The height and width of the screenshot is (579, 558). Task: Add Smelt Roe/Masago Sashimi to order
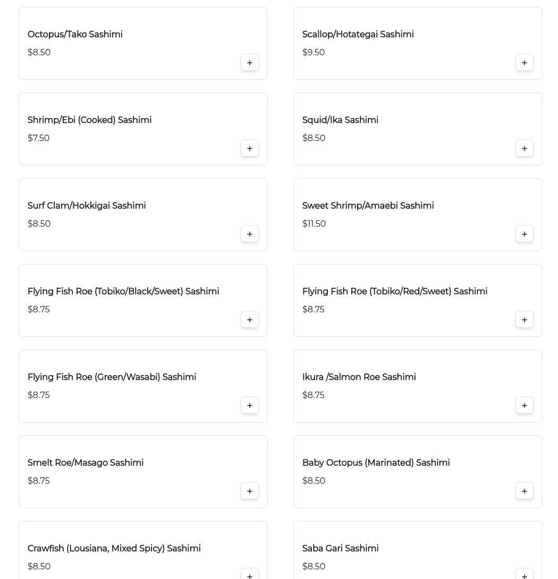click(250, 491)
